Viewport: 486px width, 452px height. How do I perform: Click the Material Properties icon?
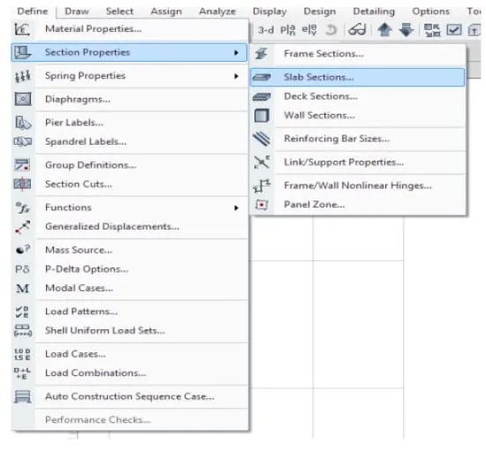point(22,29)
